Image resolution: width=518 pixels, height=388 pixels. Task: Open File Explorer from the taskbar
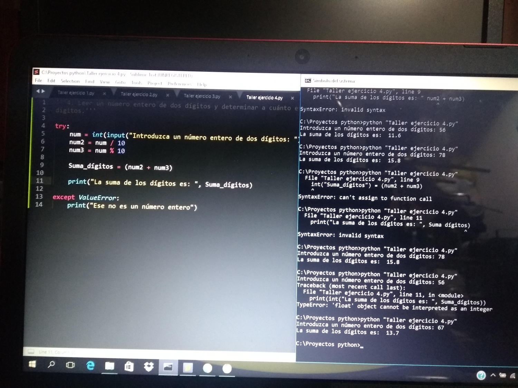coord(109,366)
